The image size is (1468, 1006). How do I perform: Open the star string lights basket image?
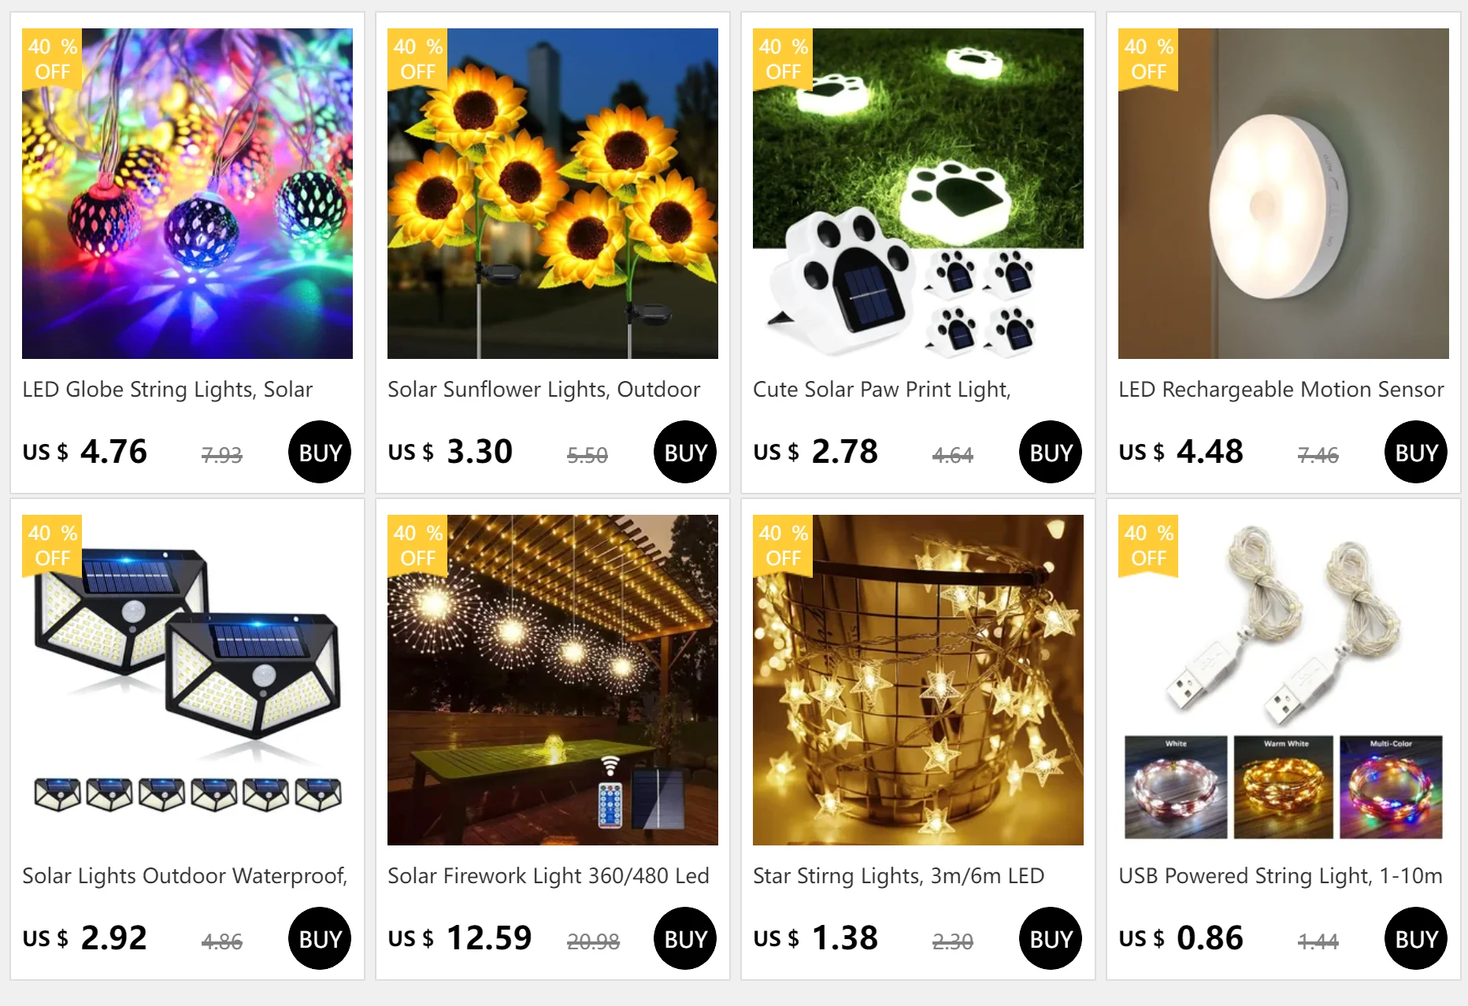pos(918,680)
